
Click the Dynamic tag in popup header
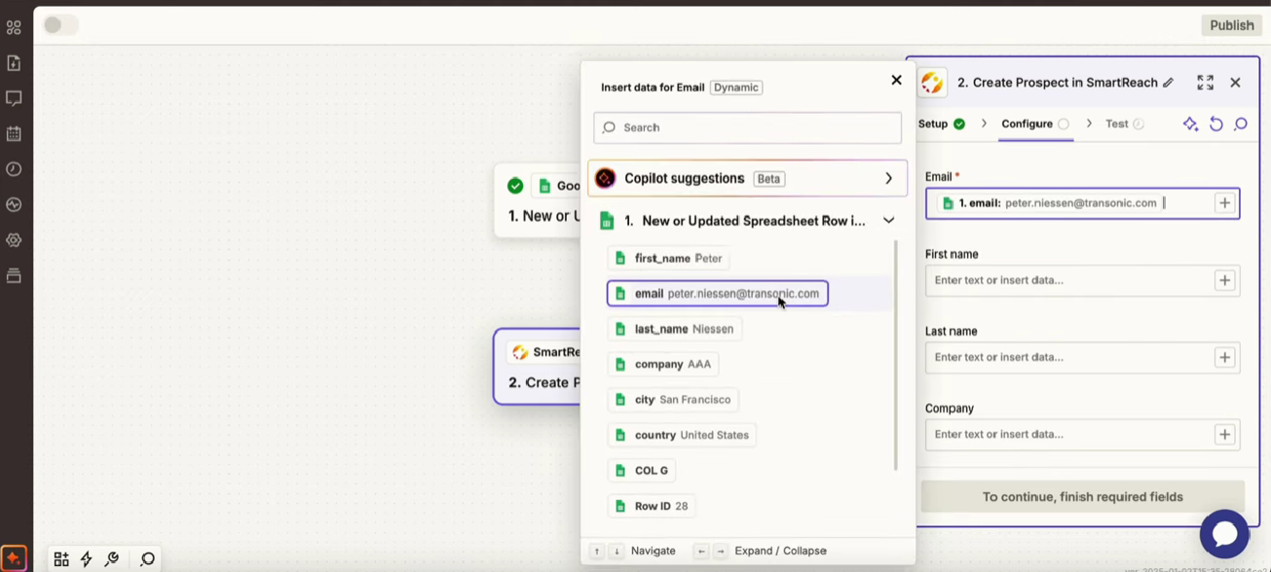(x=735, y=88)
